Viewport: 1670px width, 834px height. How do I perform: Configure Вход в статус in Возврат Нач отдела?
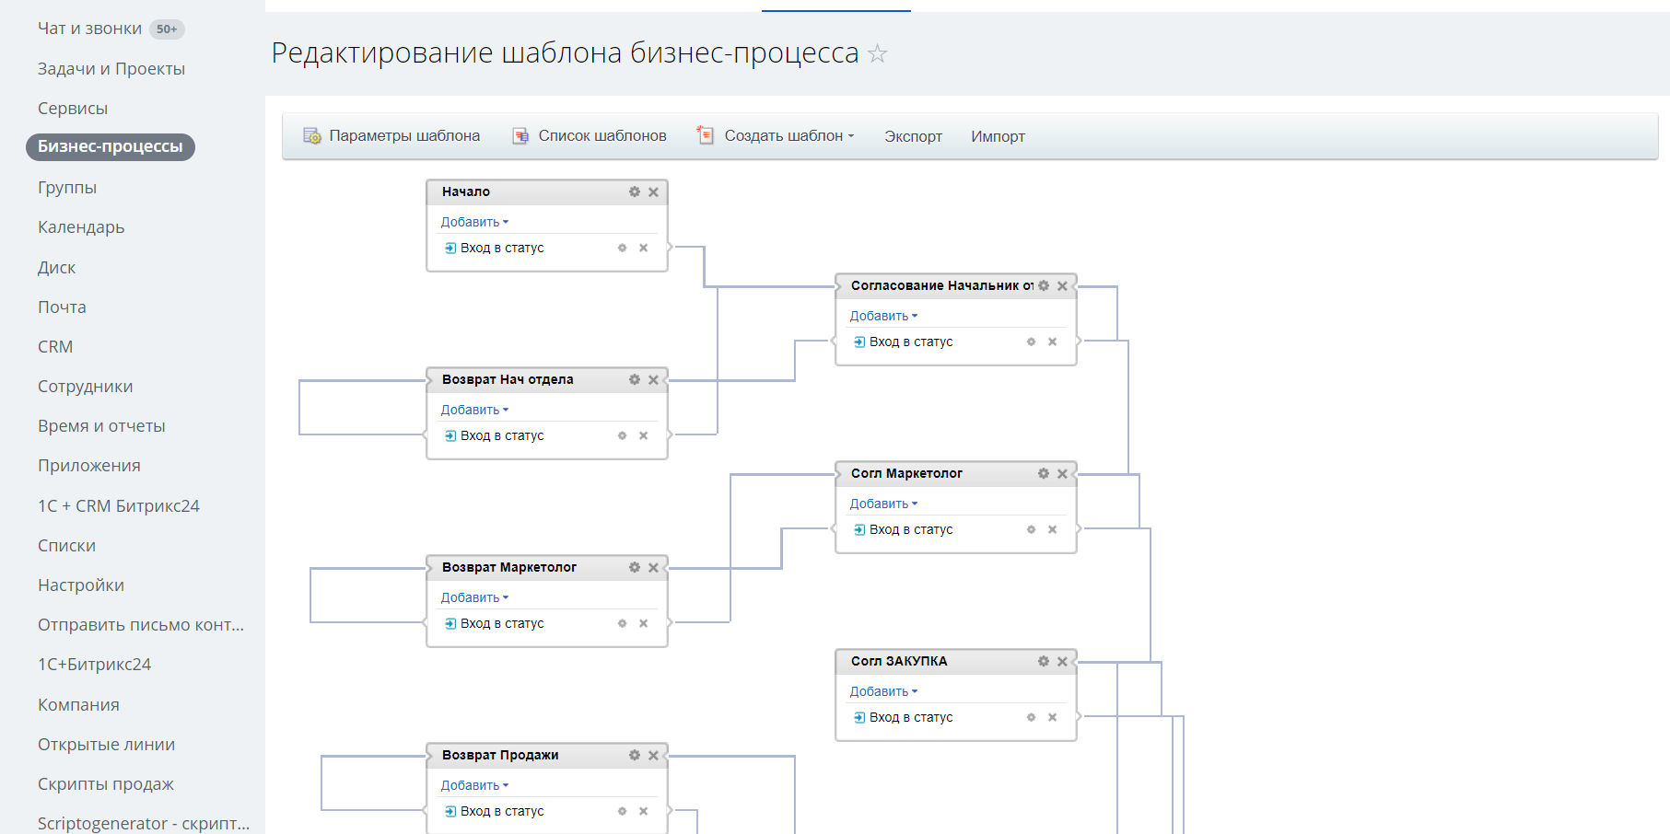(x=622, y=435)
